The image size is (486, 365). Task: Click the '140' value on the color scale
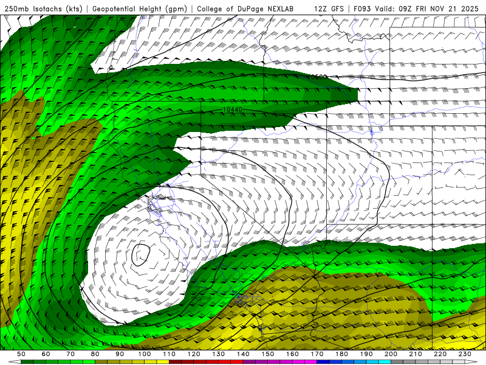click(x=243, y=354)
